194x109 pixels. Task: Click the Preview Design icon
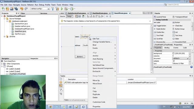[83, 16]
